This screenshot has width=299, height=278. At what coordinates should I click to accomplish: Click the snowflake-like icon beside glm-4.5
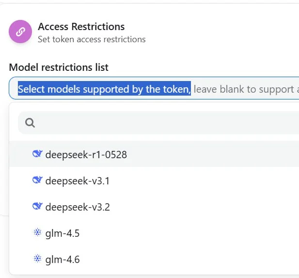point(37,233)
